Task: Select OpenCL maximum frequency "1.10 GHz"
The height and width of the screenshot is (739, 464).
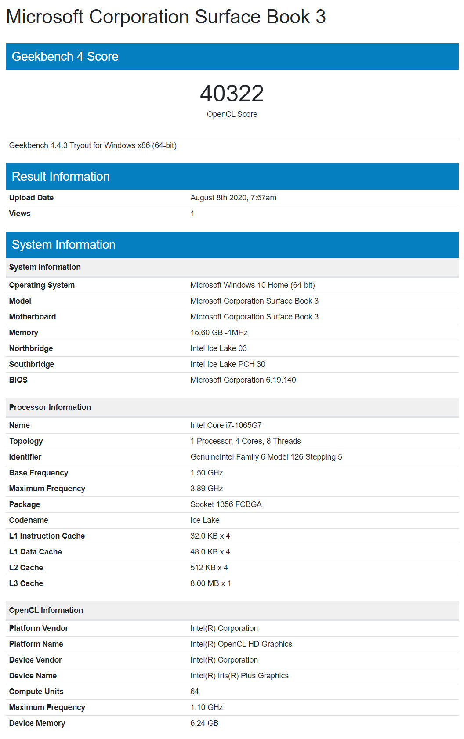Action: [x=207, y=707]
